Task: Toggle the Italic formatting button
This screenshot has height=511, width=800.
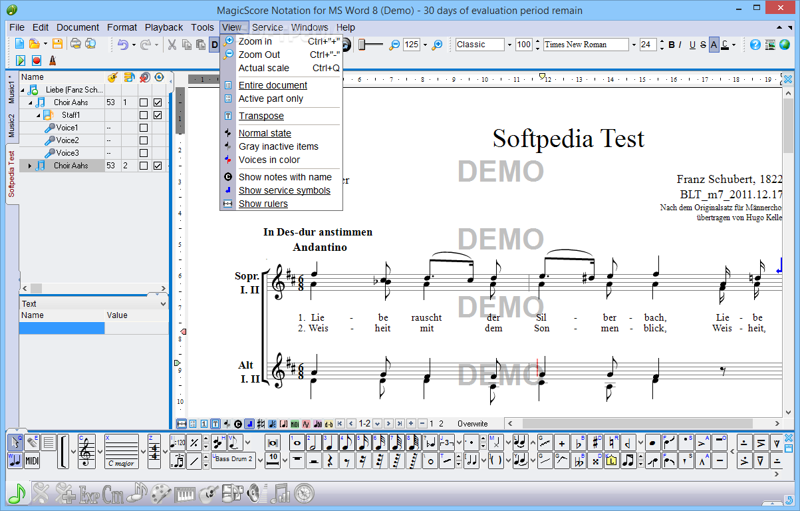Action: pos(680,45)
